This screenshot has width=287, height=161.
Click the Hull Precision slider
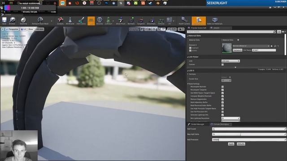pos(249,140)
